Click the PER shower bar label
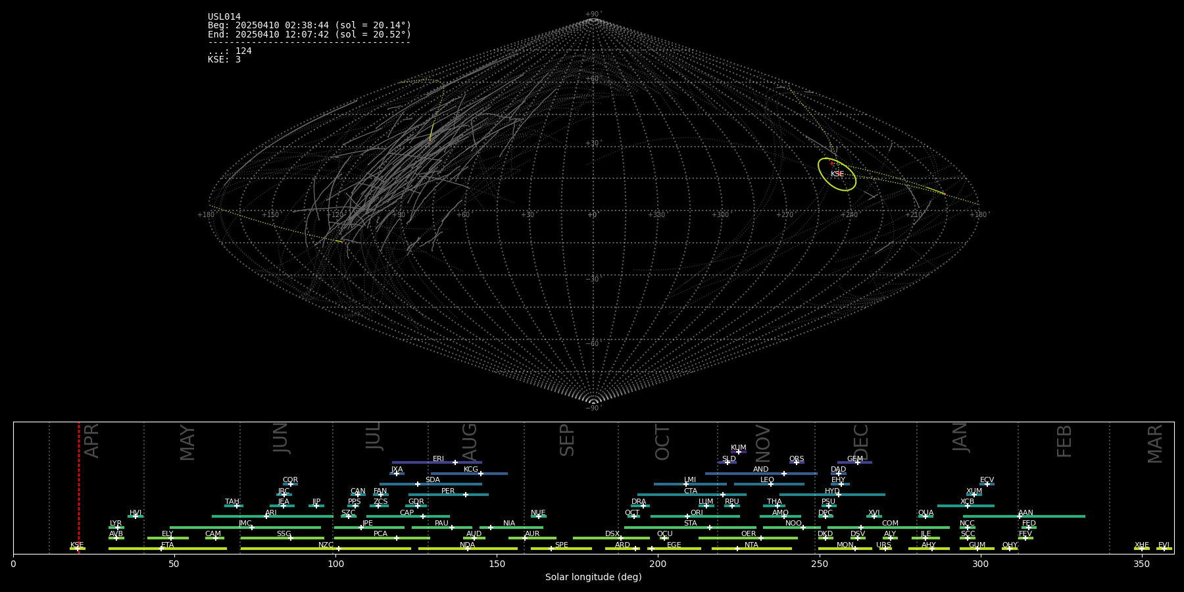1184x592 pixels. pos(448,491)
